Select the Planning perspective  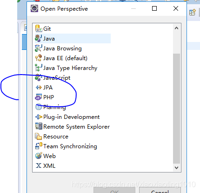pyautogui.click(x=54, y=107)
